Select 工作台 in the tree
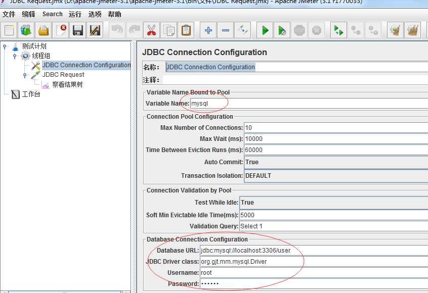 pyautogui.click(x=31, y=94)
